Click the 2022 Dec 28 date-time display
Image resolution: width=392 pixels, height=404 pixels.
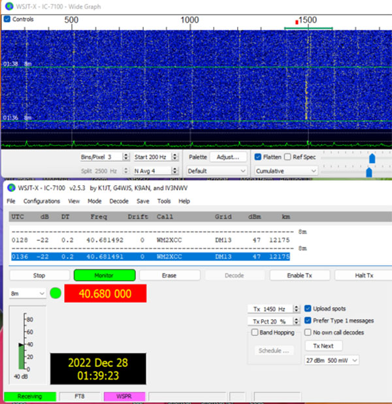(98, 369)
